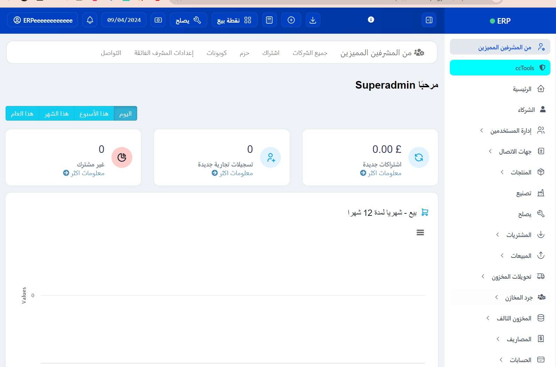Viewport: 556px width, 367px height.
Task: Click معلومات اكثر under اشتراكات جديدة
Action: click(x=381, y=173)
